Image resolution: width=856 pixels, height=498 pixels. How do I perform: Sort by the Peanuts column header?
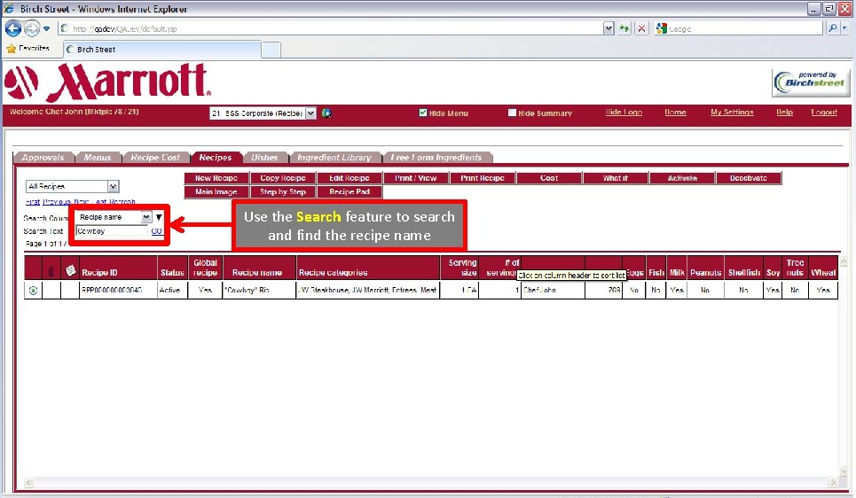click(705, 273)
